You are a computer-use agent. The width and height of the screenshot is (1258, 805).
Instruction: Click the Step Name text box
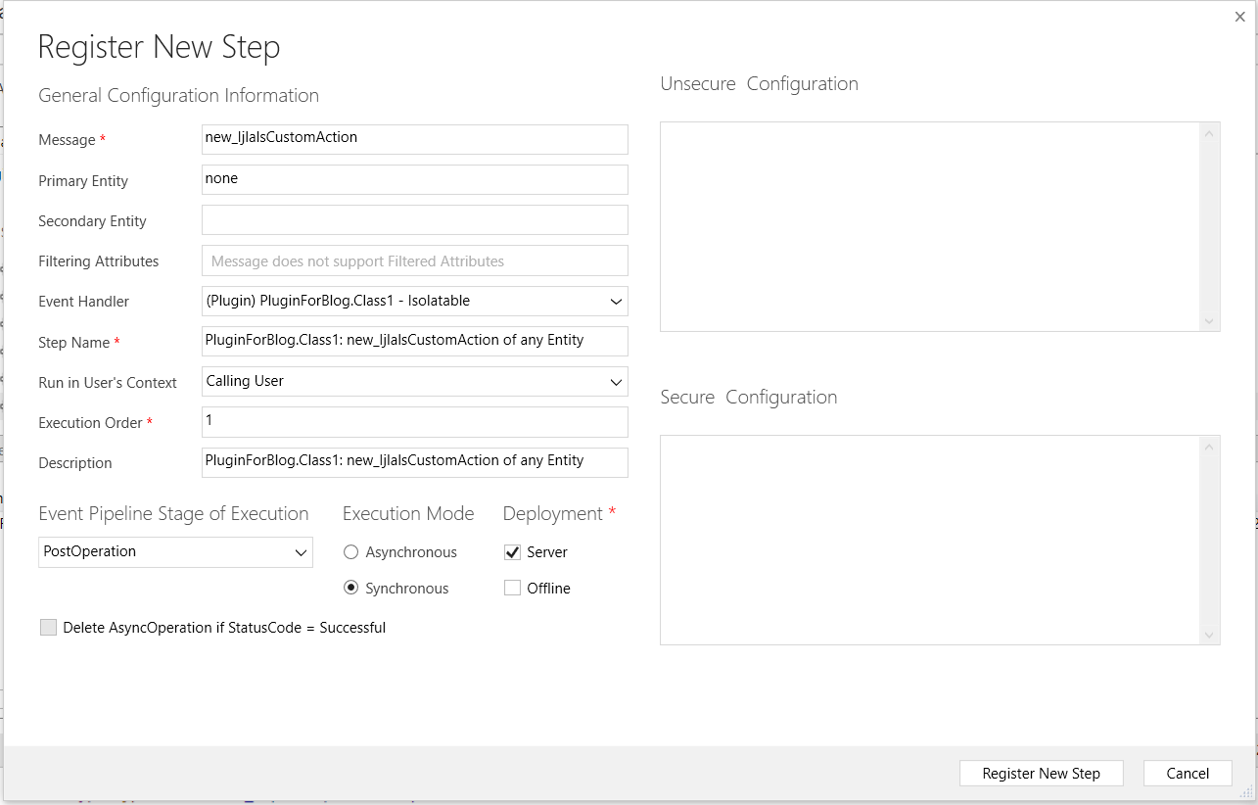tap(414, 341)
